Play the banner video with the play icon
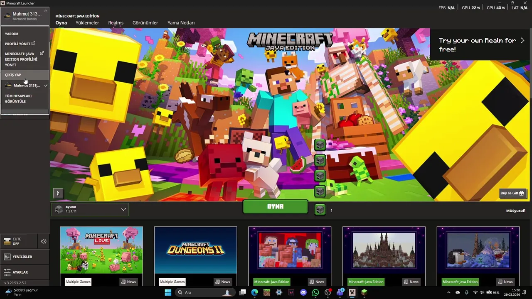Screen dimensions: 532x299 click(x=58, y=193)
